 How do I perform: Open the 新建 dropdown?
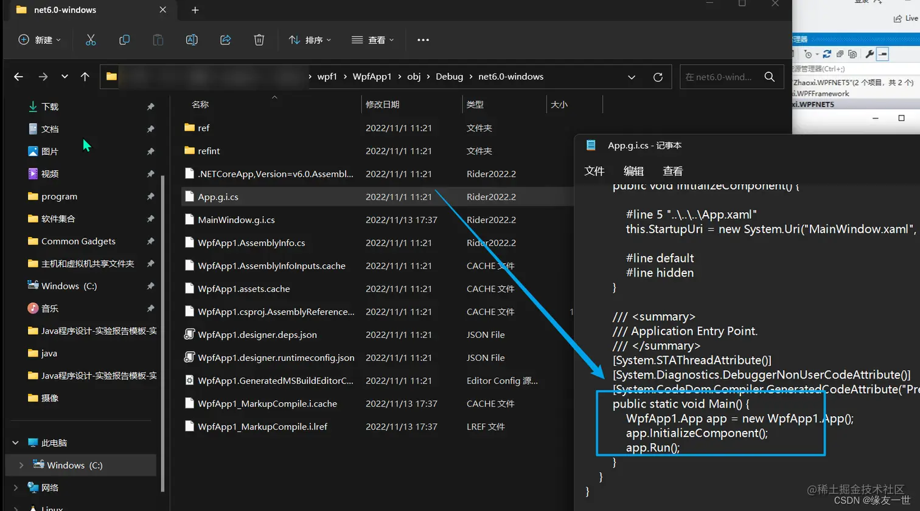tap(40, 40)
